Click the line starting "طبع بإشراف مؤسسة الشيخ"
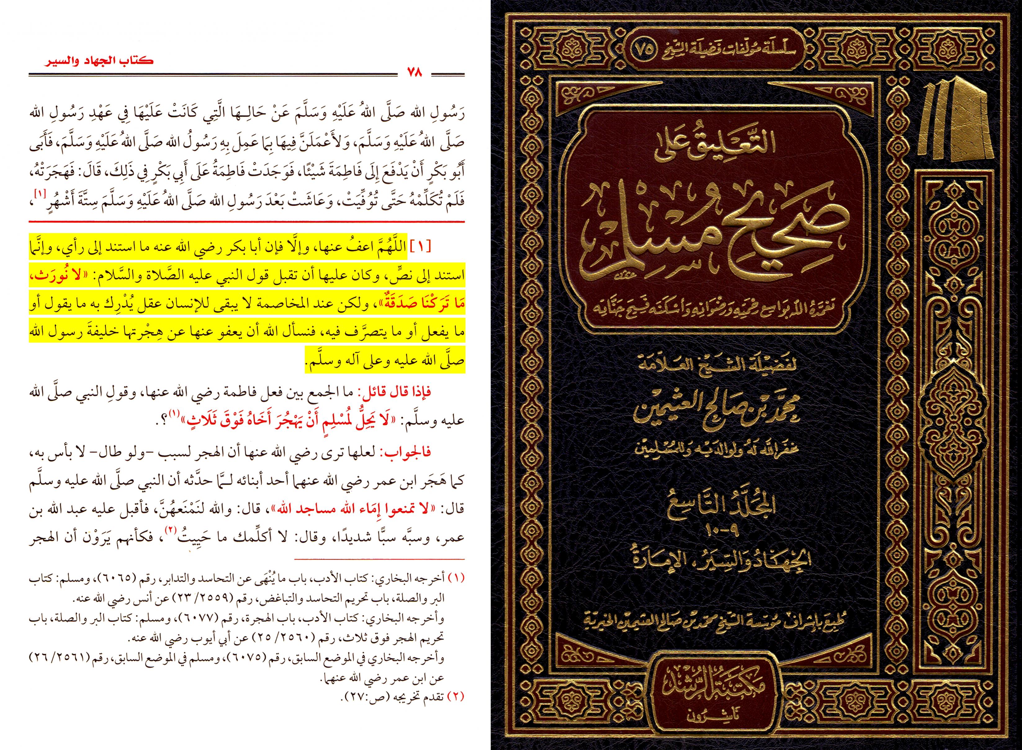 tap(716, 622)
